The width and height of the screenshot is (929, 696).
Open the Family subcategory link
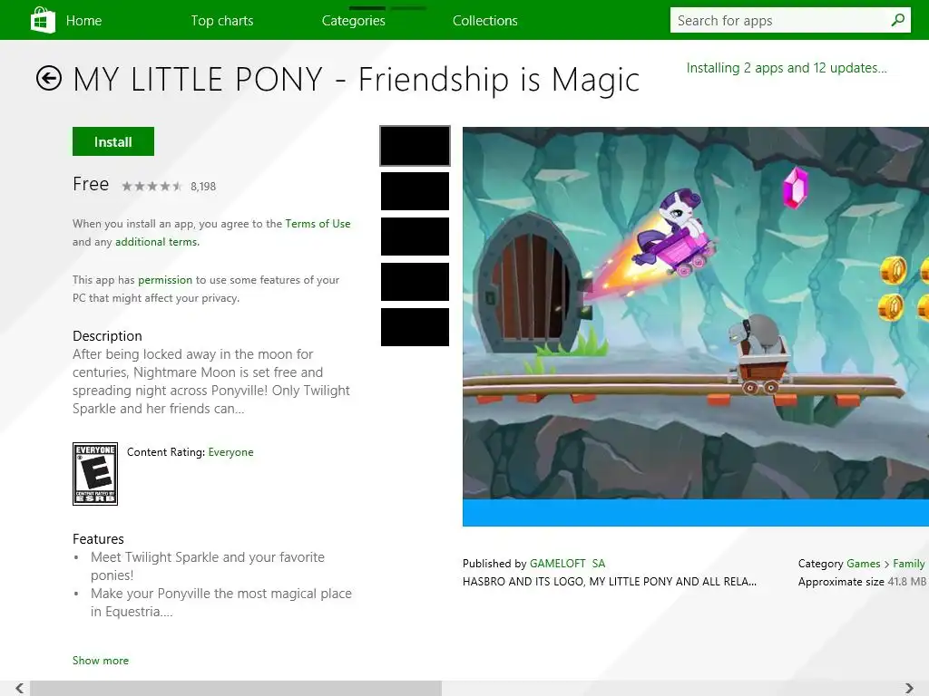pyautogui.click(x=909, y=564)
